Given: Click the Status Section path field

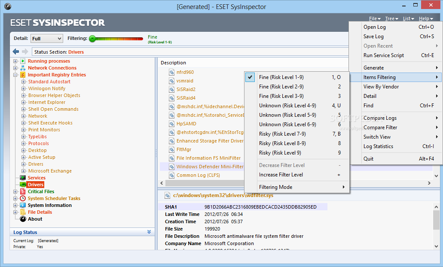Looking at the screenshot, I should point(191,52).
